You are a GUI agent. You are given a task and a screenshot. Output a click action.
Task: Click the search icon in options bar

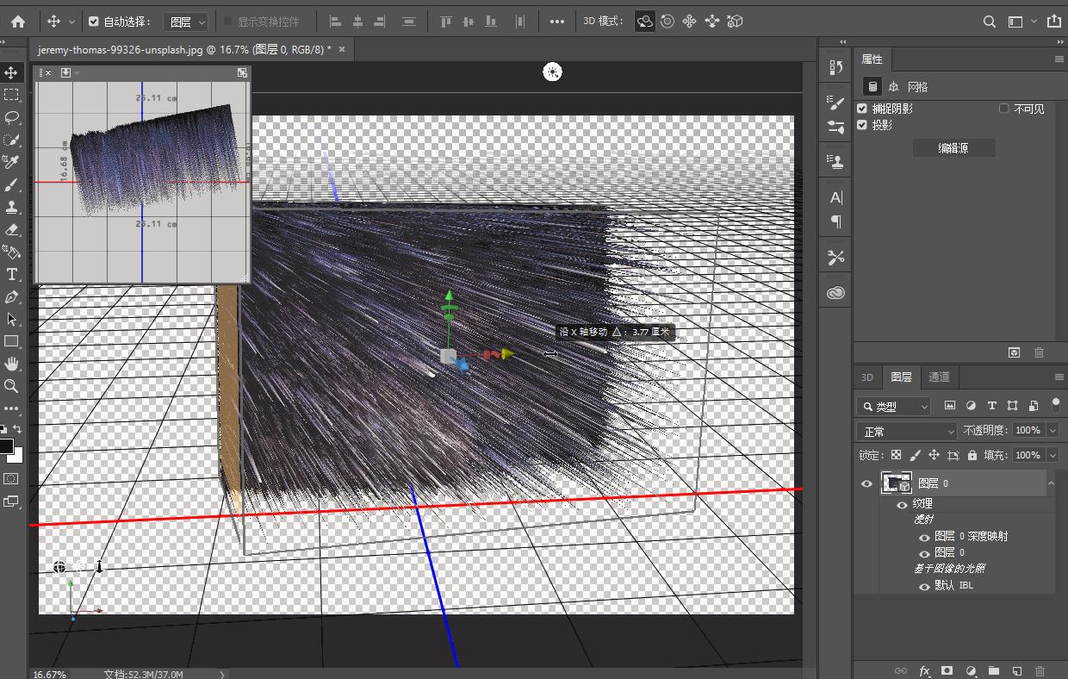tap(990, 22)
